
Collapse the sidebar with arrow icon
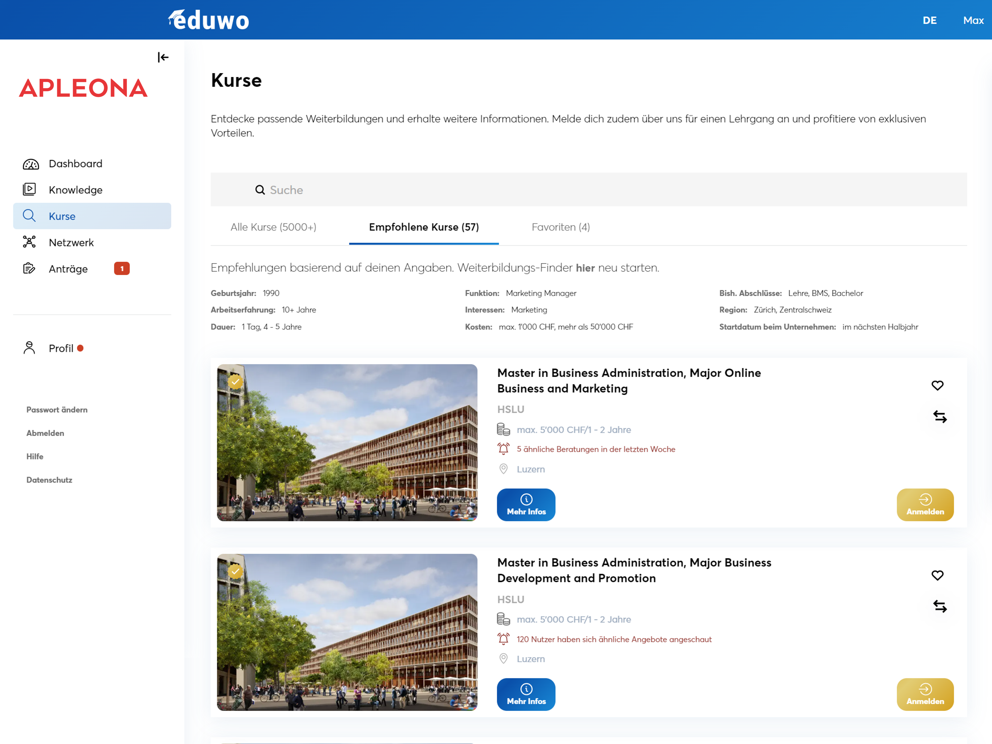(163, 57)
